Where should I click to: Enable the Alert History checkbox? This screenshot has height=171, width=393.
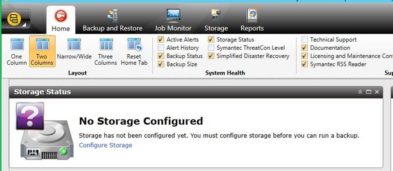pyautogui.click(x=161, y=48)
